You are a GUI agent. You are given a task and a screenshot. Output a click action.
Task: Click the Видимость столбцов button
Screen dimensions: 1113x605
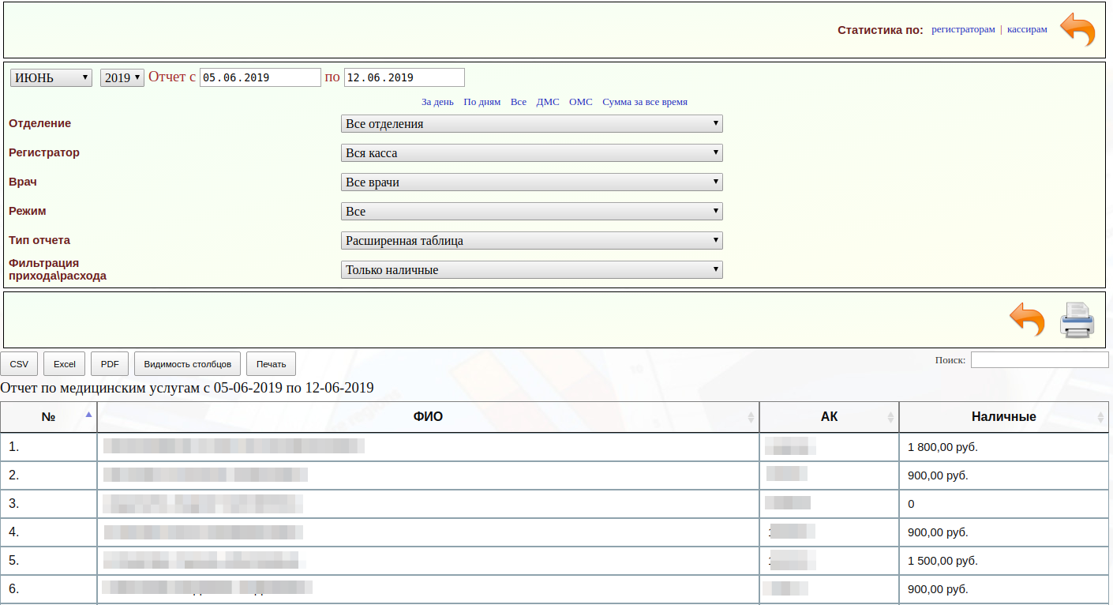pyautogui.click(x=187, y=364)
